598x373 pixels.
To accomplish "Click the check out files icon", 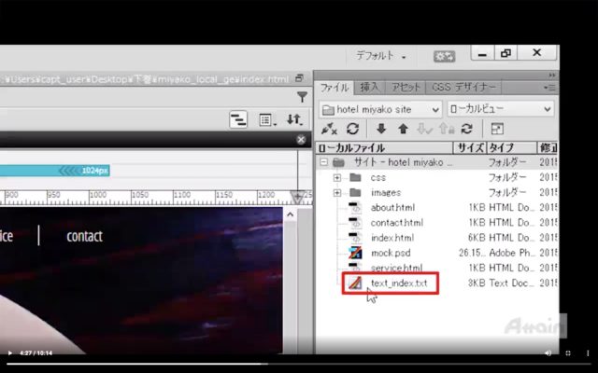I will (424, 129).
